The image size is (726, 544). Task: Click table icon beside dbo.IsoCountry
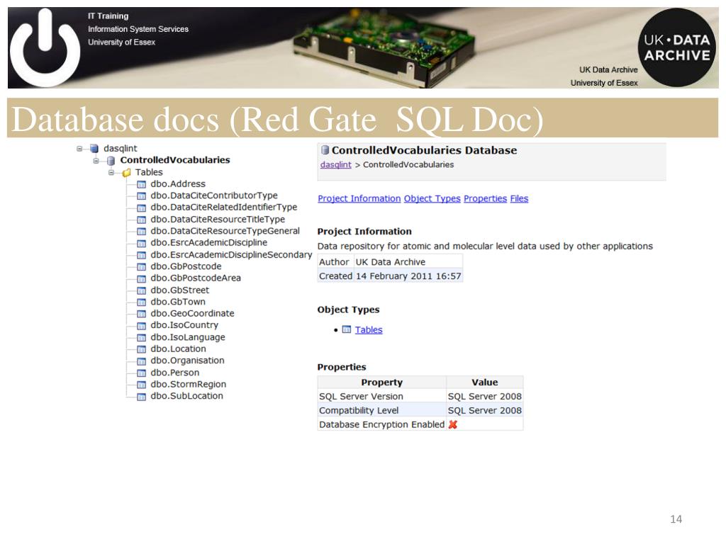pos(142,326)
